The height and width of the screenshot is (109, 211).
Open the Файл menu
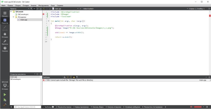coord(3,6)
